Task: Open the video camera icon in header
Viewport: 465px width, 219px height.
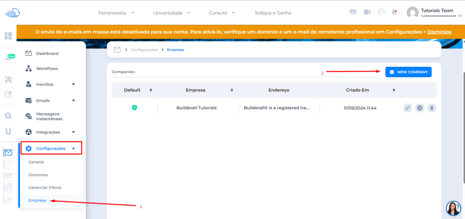Action: tap(367, 12)
